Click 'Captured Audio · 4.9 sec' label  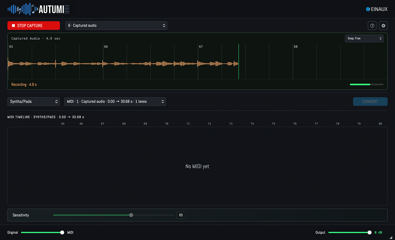36,38
